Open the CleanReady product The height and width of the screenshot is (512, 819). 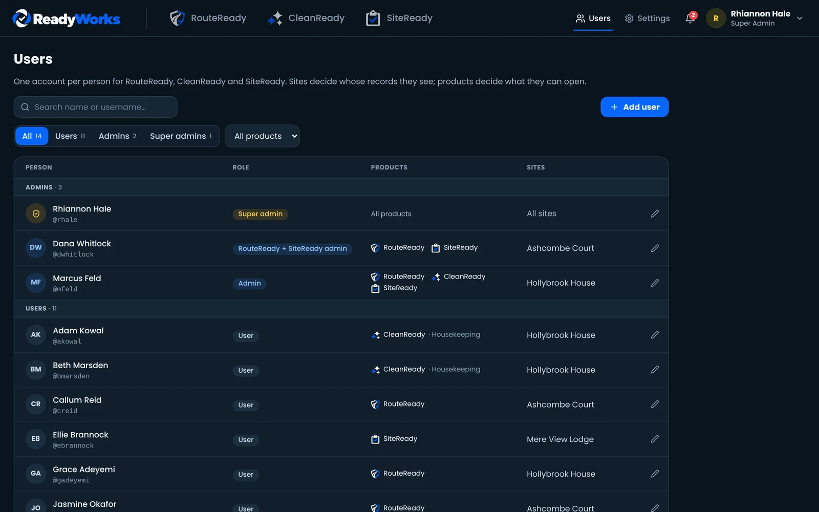coord(306,18)
